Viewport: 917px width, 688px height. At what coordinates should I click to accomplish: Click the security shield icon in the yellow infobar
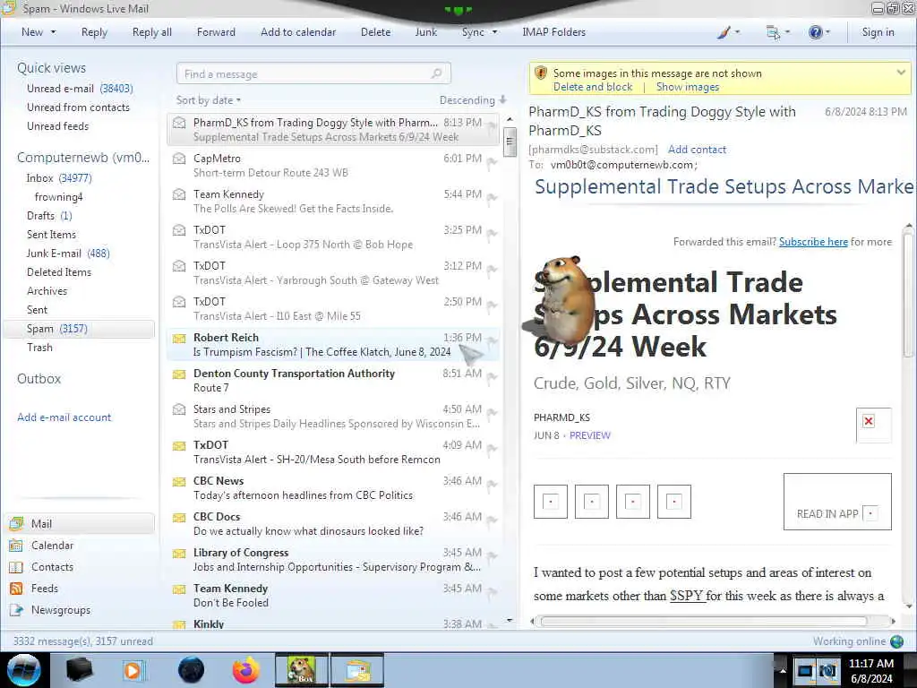pyautogui.click(x=541, y=73)
